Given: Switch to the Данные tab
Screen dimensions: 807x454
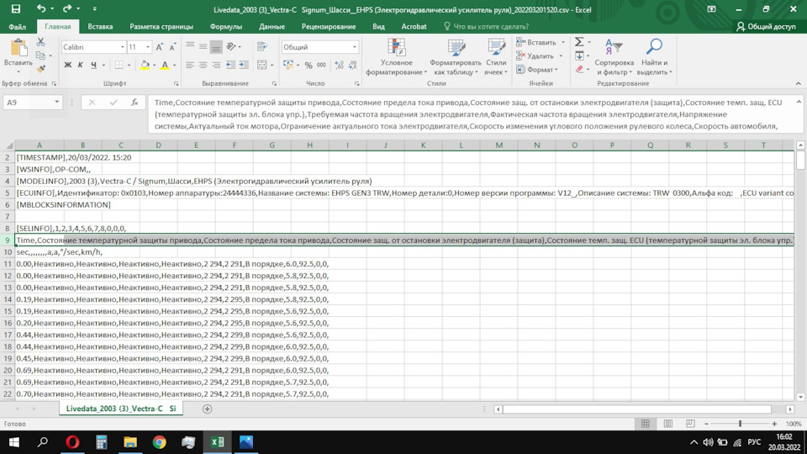Looking at the screenshot, I should [x=272, y=26].
